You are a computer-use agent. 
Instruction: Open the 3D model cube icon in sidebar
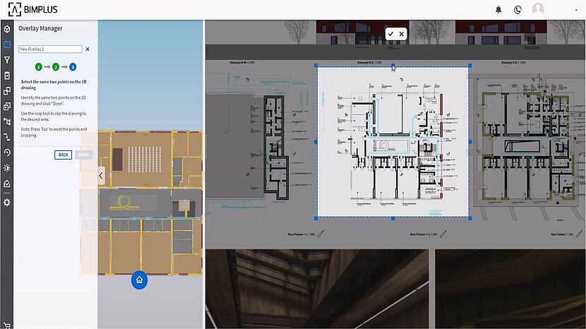(x=6, y=30)
